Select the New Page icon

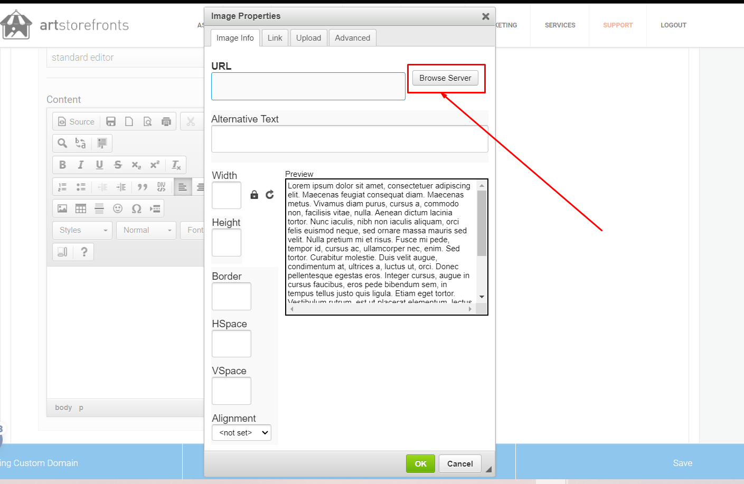[x=129, y=121]
